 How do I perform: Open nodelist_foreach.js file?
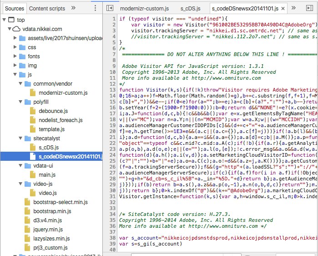(61, 120)
